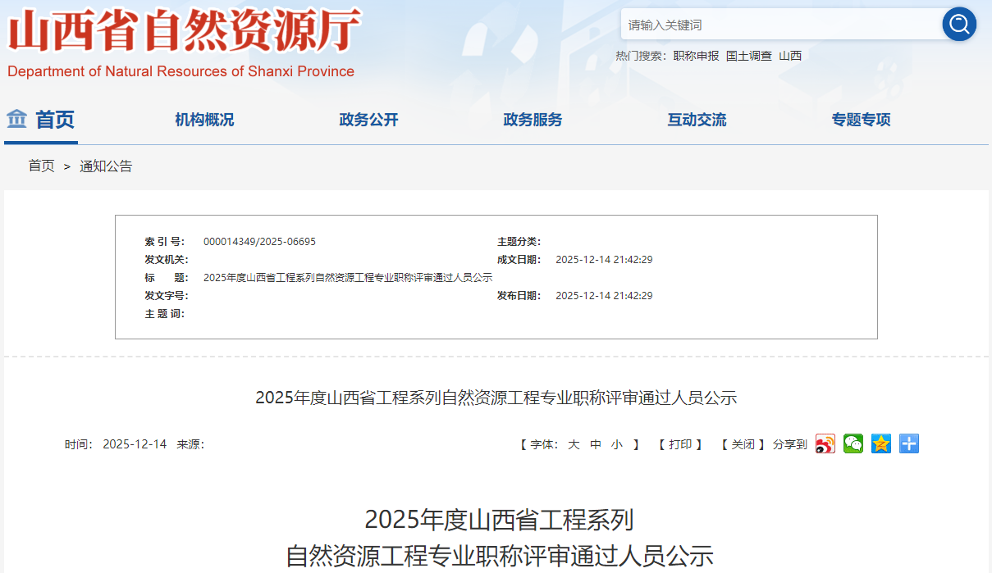Click the site logo 山西省自然资源厅
This screenshot has width=992, height=573.
184,33
